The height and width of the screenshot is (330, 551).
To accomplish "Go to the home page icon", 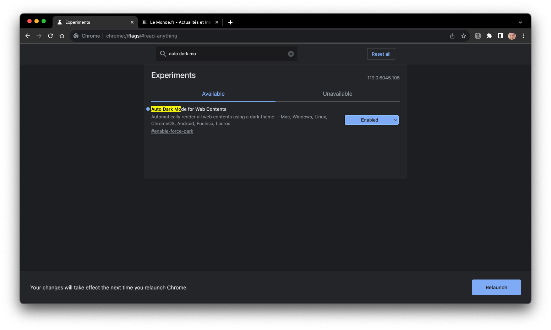I will pos(62,36).
